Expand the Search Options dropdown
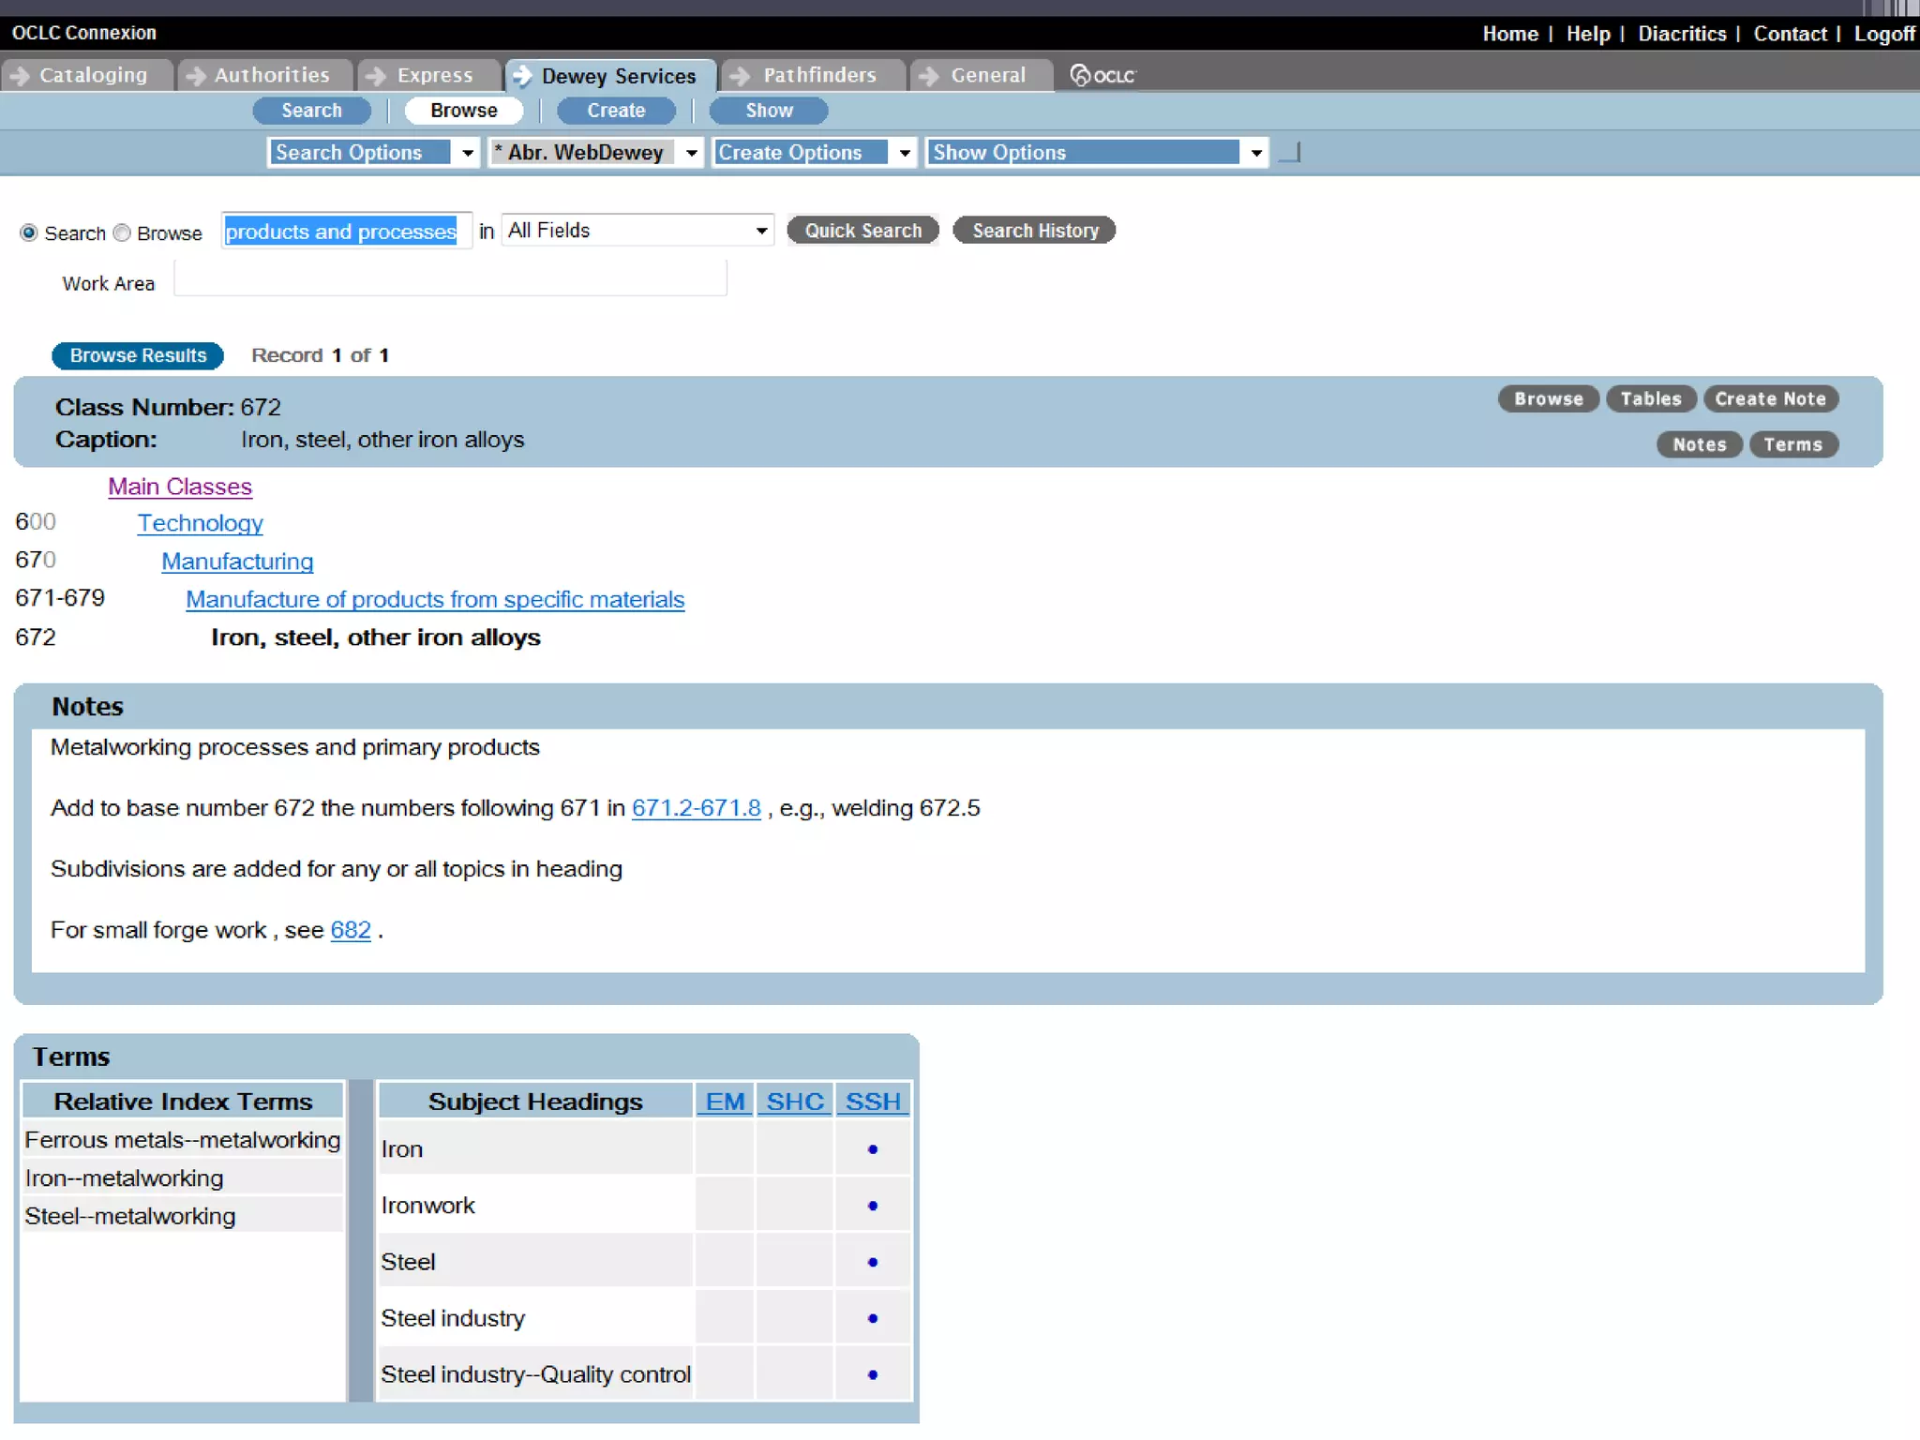 point(467,153)
